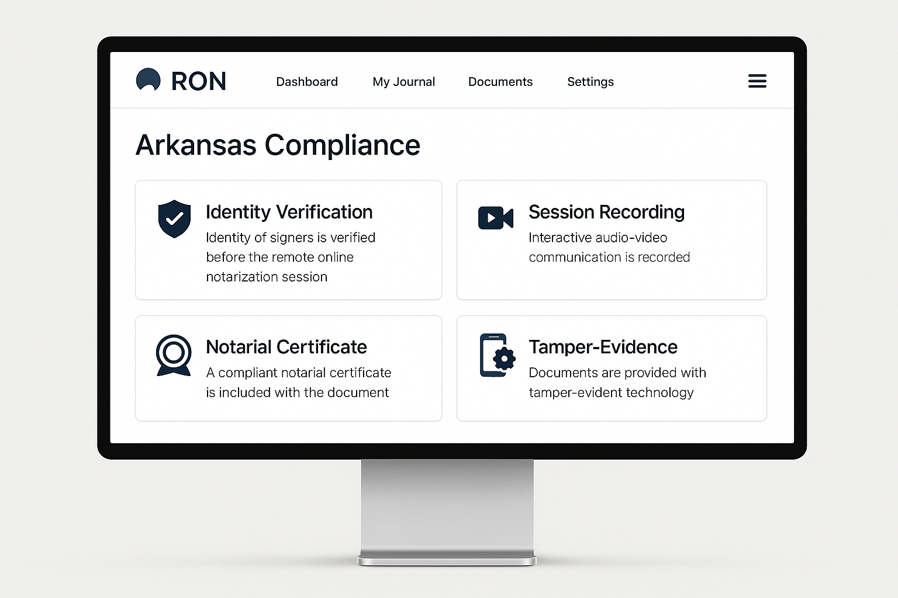Open the Identity Verification card
Screen dimensions: 898x598
[288, 240]
